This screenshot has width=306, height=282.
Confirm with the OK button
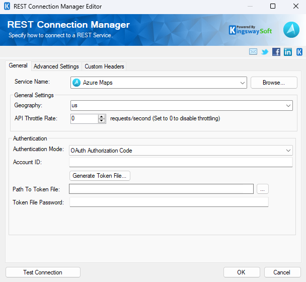[x=242, y=272]
